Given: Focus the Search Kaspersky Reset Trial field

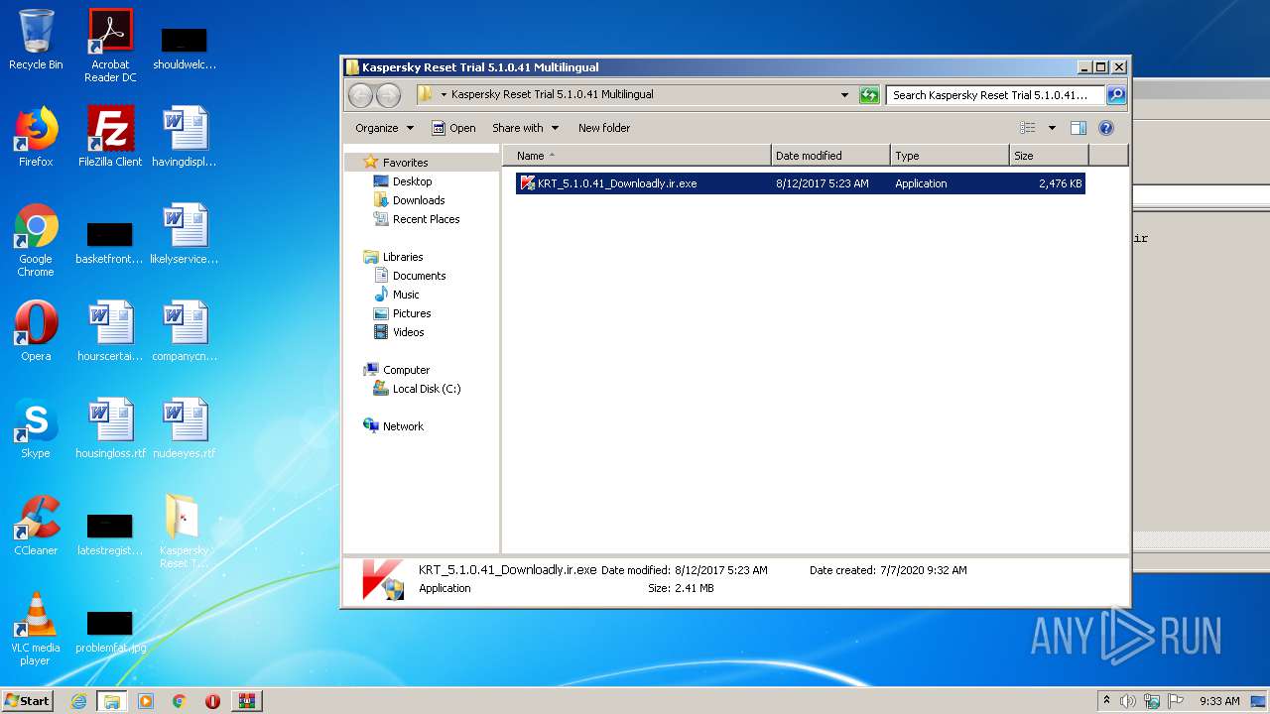Looking at the screenshot, I should pos(995,95).
